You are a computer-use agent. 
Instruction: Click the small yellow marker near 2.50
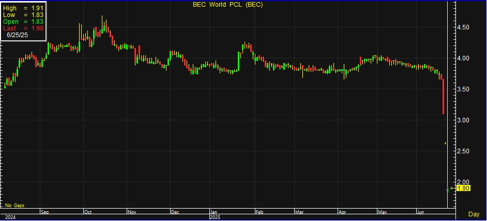coord(446,143)
